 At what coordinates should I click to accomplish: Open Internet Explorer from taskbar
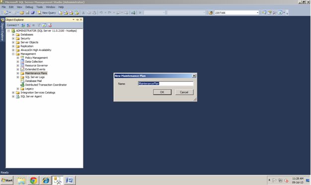pos(46,180)
